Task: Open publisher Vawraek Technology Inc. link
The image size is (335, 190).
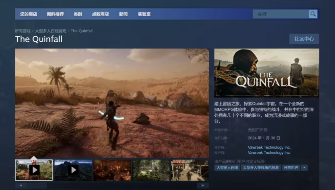Action: click(x=269, y=153)
